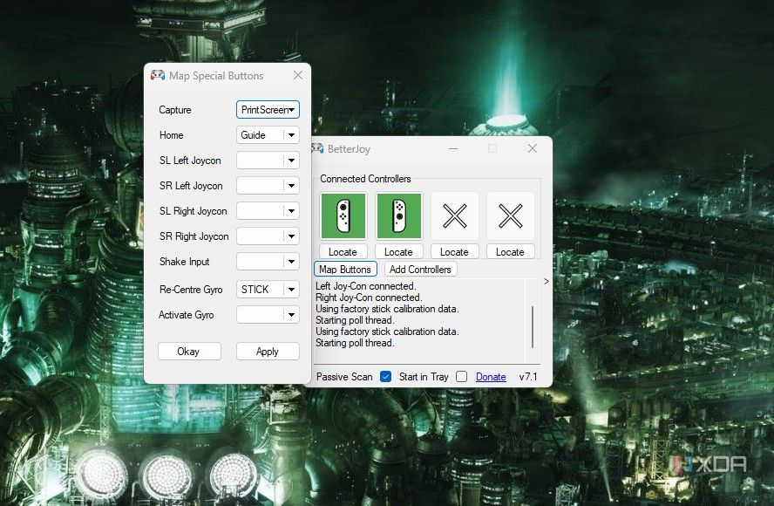Expand the Re-Centre Gyro dropdown
The image size is (774, 506).
291,290
